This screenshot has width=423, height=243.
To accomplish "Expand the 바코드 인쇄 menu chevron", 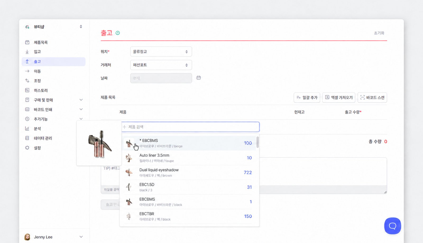I will pyautogui.click(x=81, y=109).
